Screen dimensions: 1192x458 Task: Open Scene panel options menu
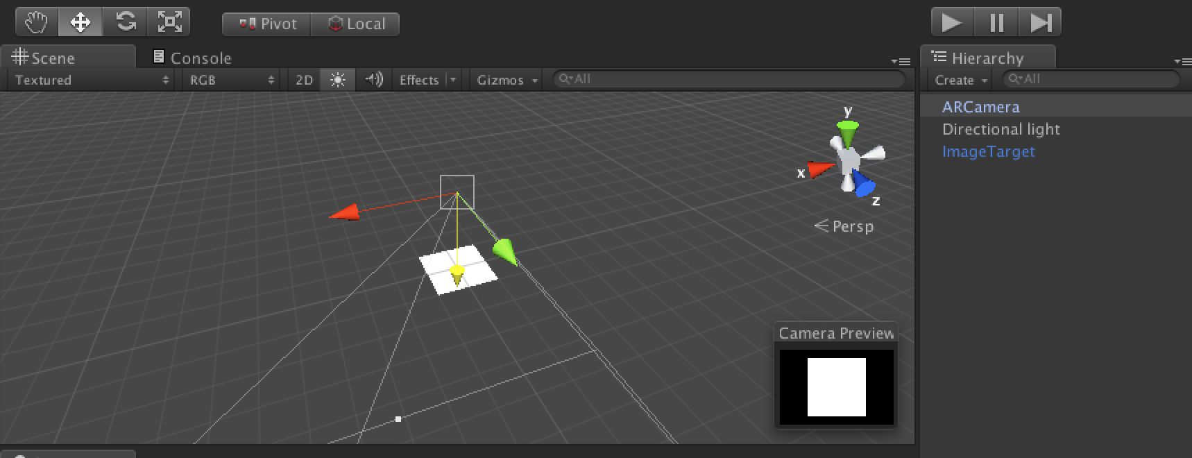pos(901,62)
